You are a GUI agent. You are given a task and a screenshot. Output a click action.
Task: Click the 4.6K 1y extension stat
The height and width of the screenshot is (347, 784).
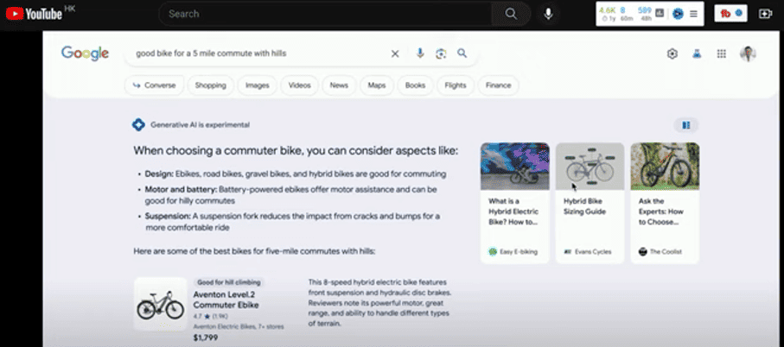pyautogui.click(x=608, y=14)
